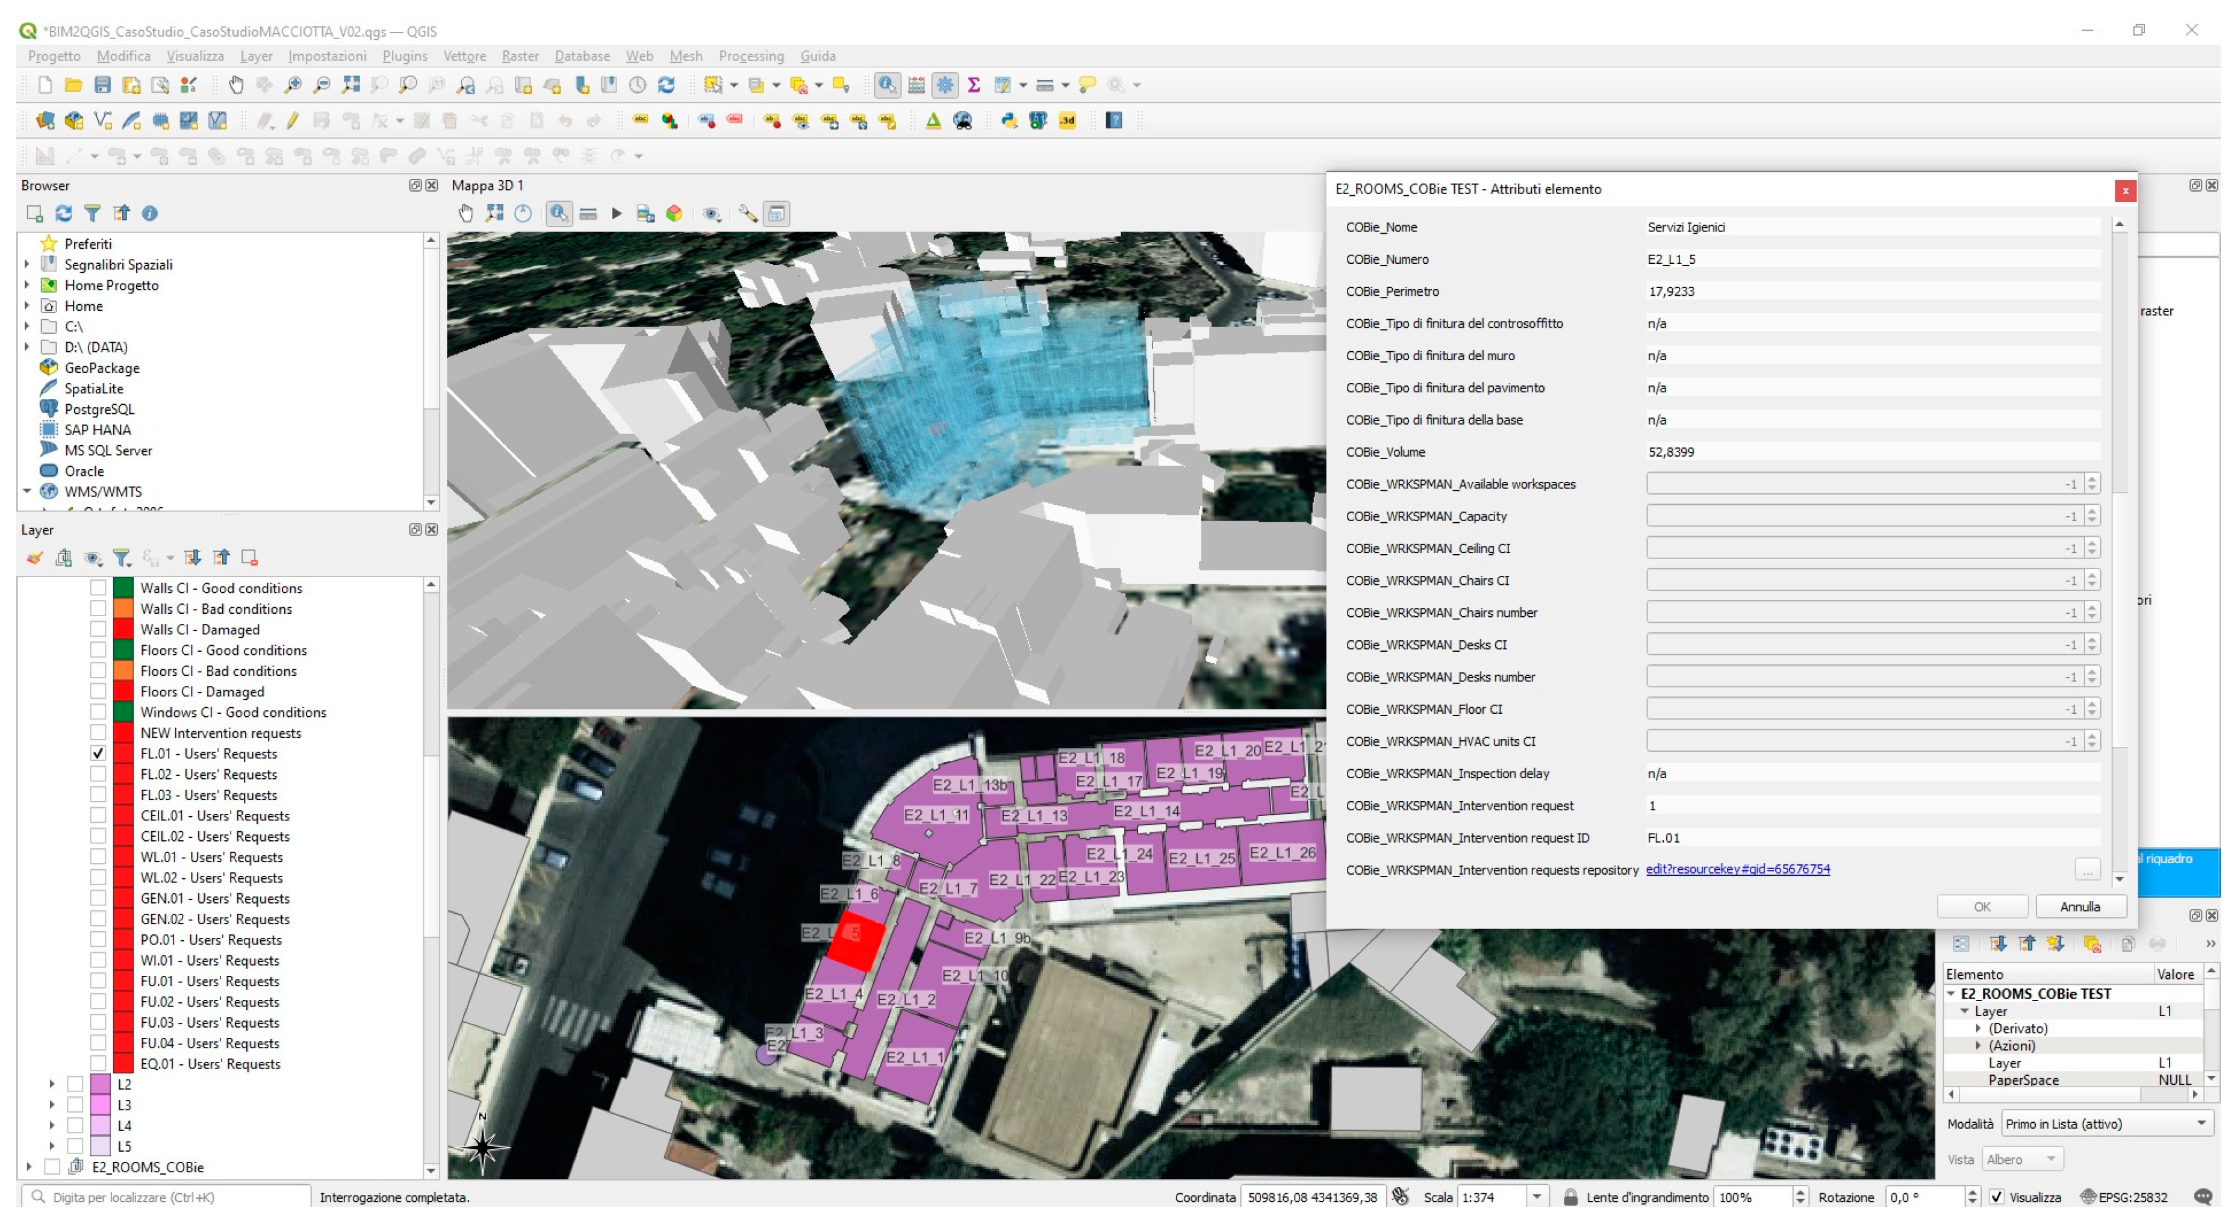This screenshot has height=1227, width=2240.
Task: Click the Identify Features tool in toolbar
Action: tap(886, 85)
